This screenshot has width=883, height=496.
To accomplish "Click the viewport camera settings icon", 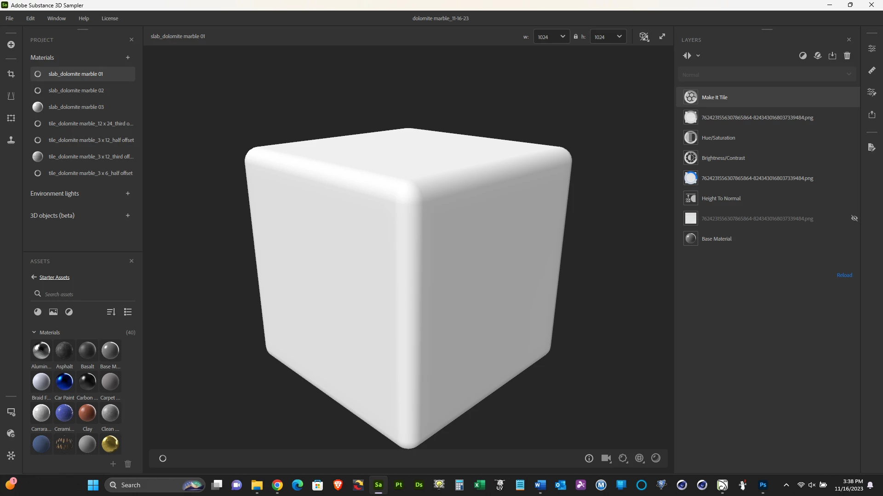I will (x=606, y=458).
